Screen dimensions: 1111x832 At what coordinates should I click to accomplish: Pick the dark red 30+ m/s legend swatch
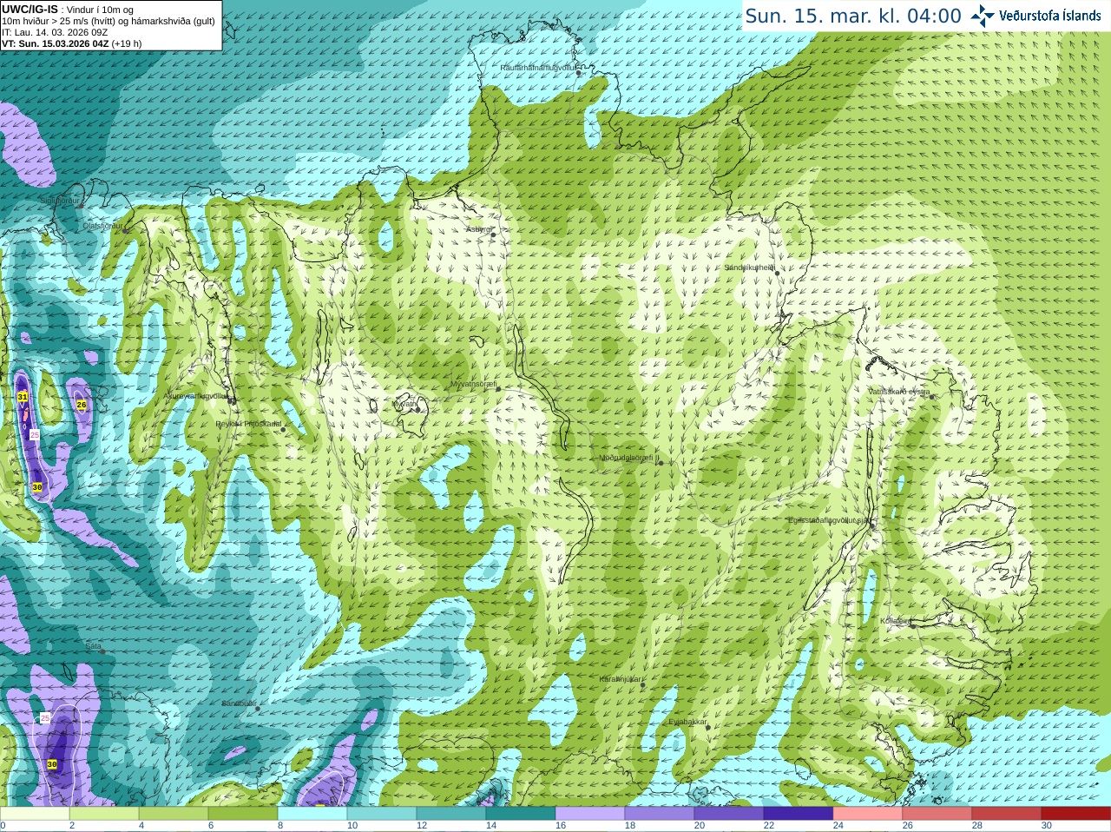click(x=1076, y=814)
